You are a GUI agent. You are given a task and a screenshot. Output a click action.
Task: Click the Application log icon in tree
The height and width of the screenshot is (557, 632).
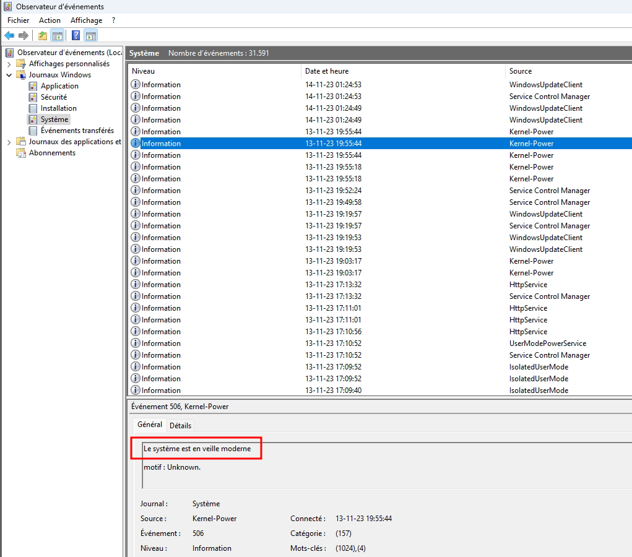pyautogui.click(x=33, y=86)
